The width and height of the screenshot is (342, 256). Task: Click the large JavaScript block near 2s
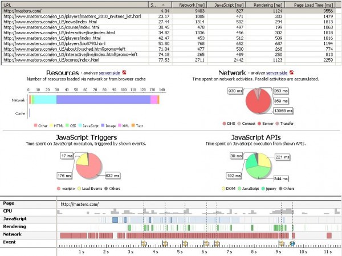pyautogui.click(x=115, y=220)
